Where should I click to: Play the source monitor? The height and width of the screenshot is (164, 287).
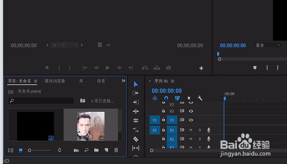pyautogui.click(x=108, y=68)
